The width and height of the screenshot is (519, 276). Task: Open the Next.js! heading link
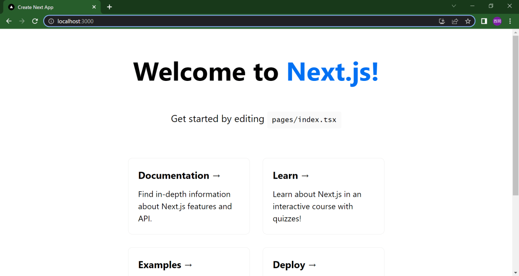click(333, 71)
